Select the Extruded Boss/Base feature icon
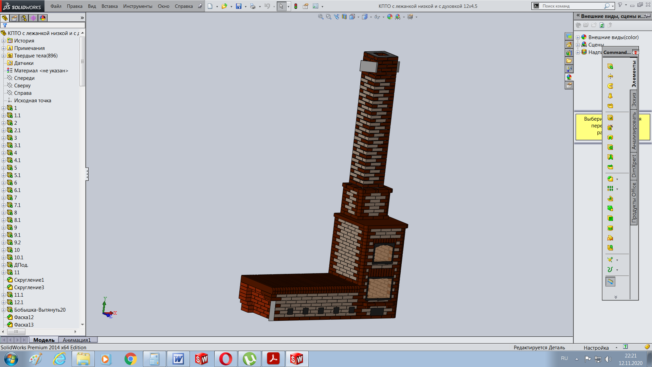Image resolution: width=652 pixels, height=367 pixels. pyautogui.click(x=610, y=66)
